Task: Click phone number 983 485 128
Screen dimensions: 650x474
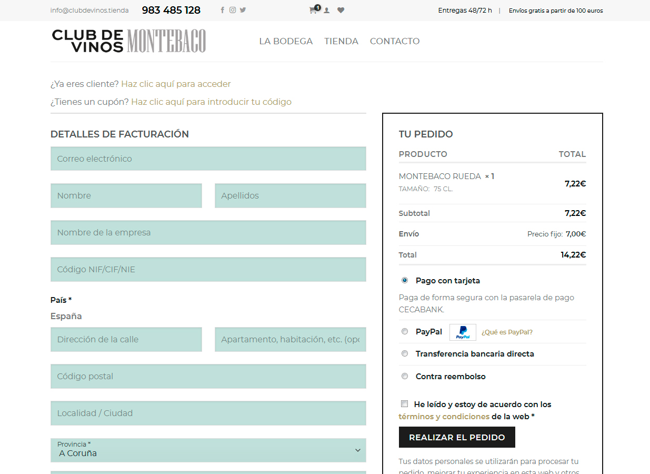Action: tap(171, 10)
